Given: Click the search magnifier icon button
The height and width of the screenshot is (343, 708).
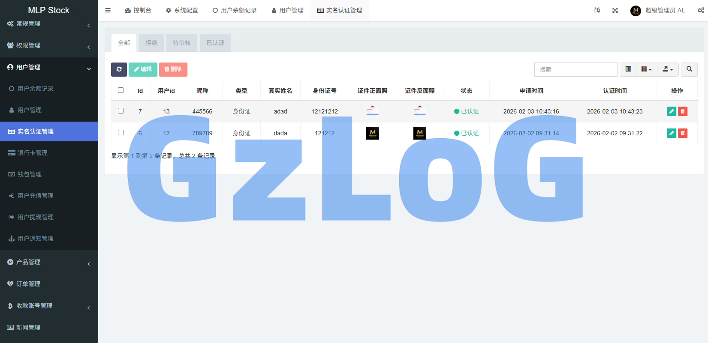Looking at the screenshot, I should tap(689, 69).
